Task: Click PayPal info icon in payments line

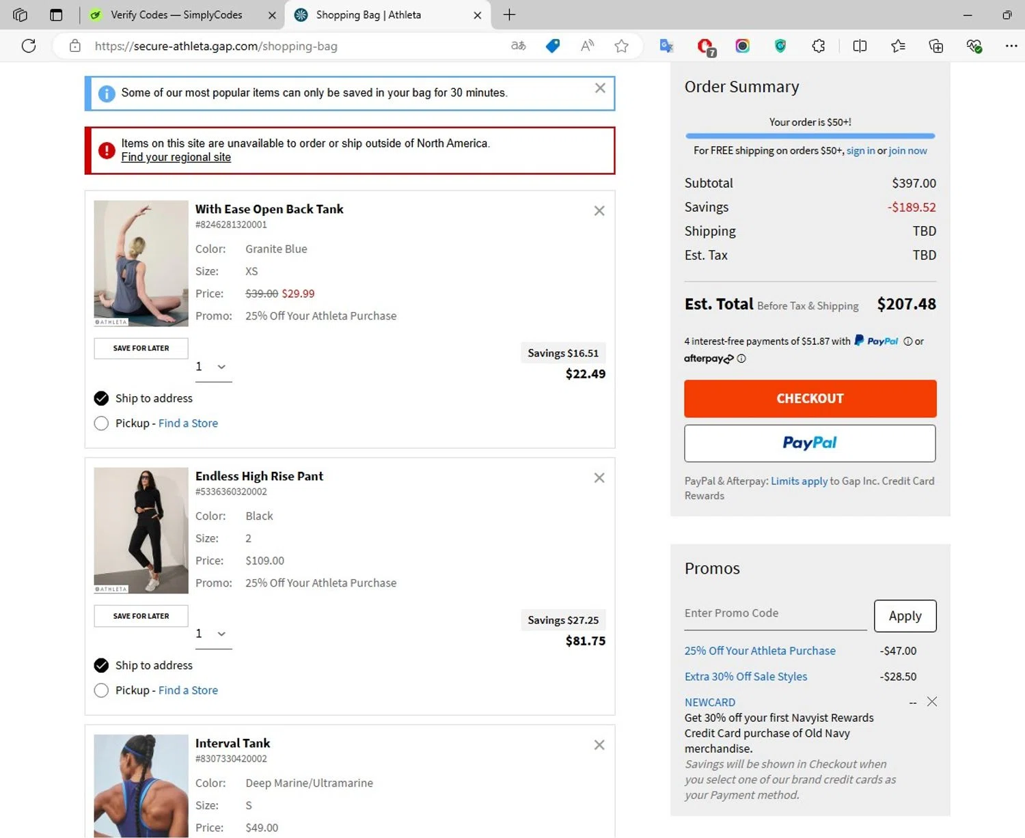Action: (908, 341)
